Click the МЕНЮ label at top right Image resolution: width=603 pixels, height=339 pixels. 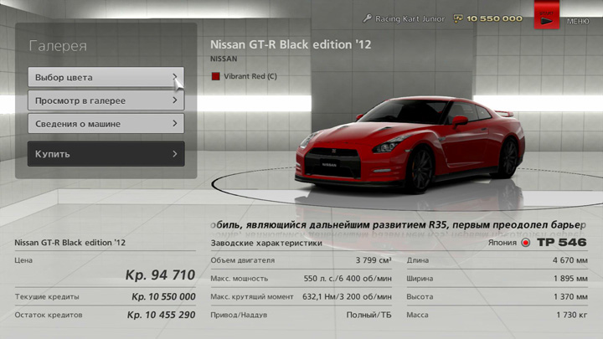577,21
